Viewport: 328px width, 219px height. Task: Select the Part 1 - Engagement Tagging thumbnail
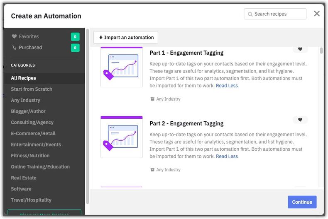[x=122, y=67]
